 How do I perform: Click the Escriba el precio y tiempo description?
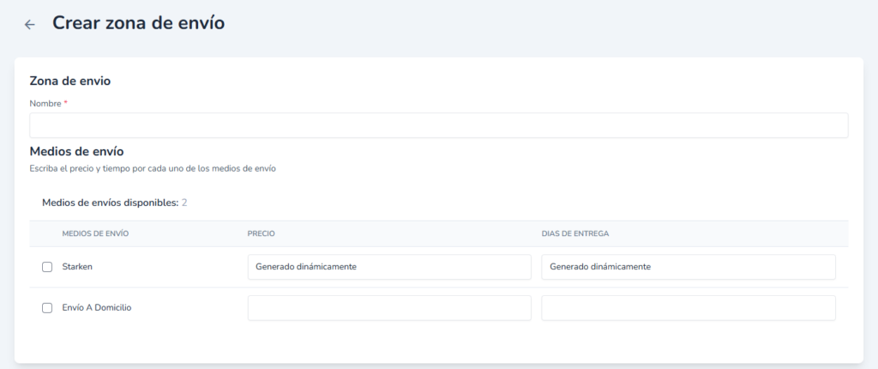click(153, 169)
